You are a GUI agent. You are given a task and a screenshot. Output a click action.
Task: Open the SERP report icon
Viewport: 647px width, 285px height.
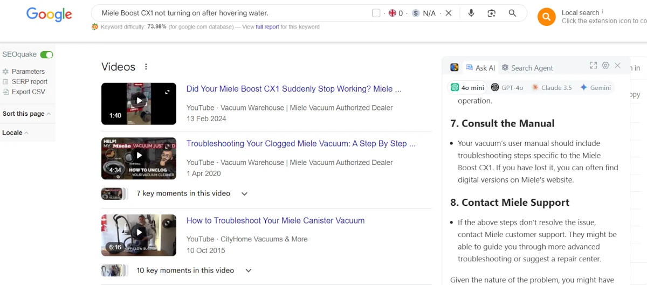6,81
